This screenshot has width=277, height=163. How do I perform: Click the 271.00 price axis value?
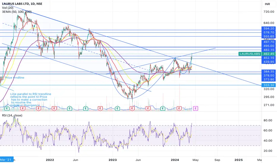point(269,105)
